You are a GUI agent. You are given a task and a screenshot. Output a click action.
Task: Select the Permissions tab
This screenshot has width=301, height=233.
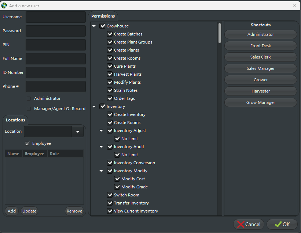103,16
